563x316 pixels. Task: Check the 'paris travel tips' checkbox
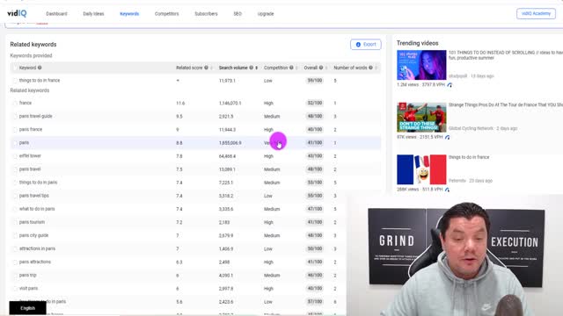coord(15,196)
